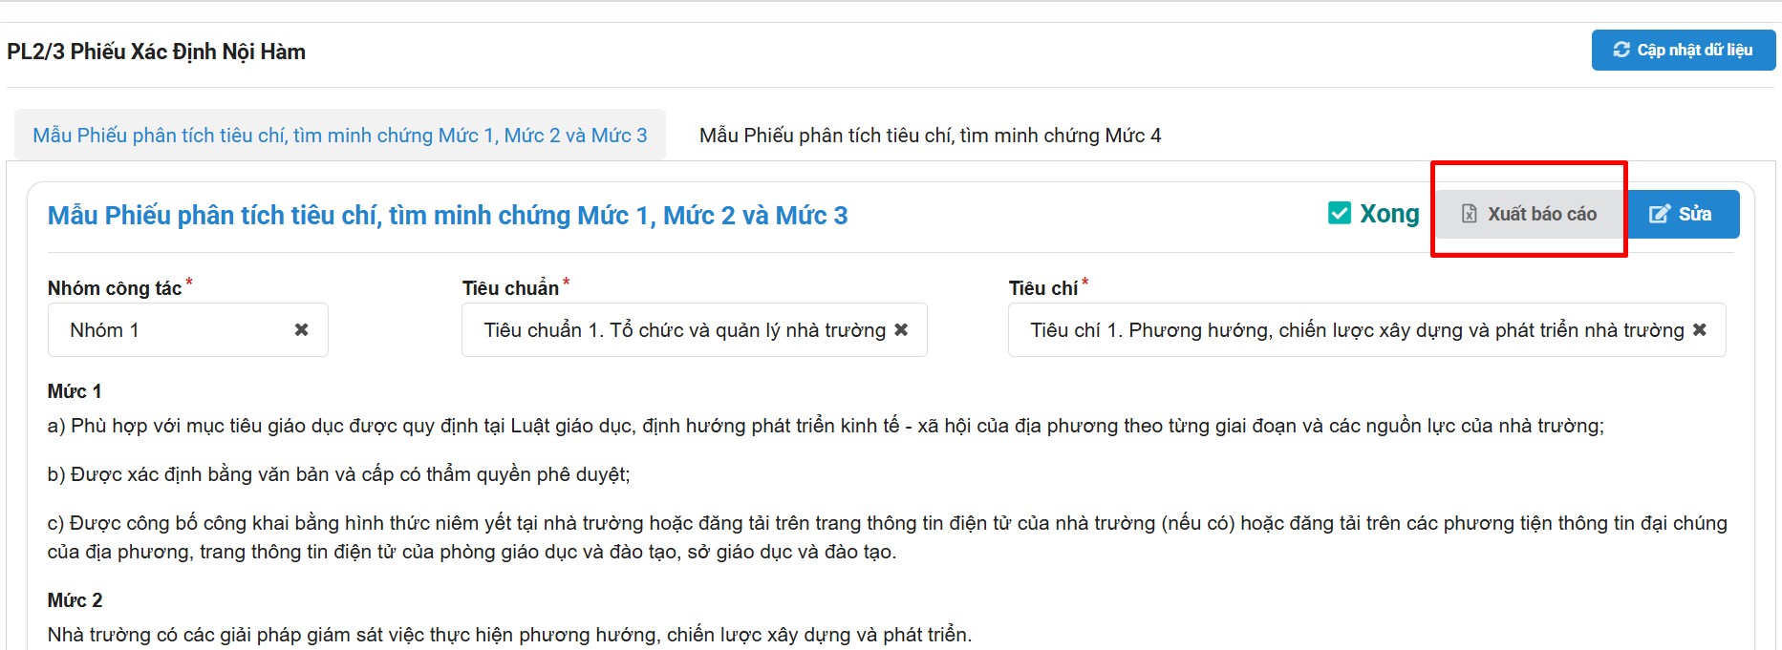Remove the selected Tiêu chuẩn 1 with X

pyautogui.click(x=901, y=329)
